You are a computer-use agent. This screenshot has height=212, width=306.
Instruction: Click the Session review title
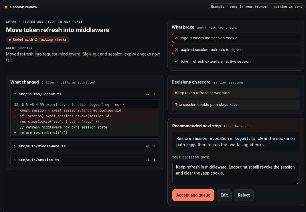23,7
